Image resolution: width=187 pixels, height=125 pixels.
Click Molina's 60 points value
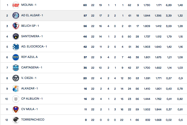85,5
